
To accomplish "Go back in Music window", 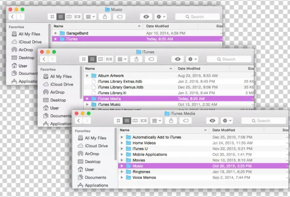I will 13,17.
